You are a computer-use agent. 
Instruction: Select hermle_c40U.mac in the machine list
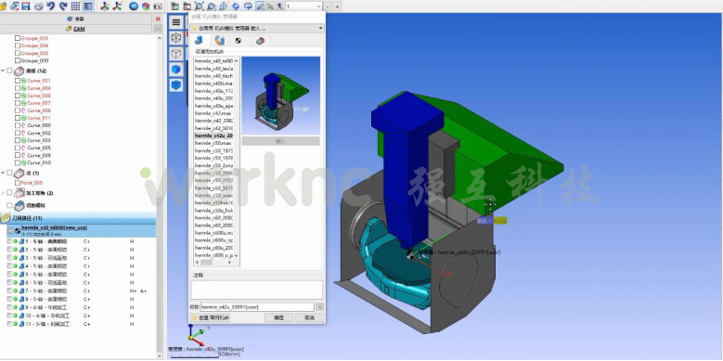[x=213, y=84]
